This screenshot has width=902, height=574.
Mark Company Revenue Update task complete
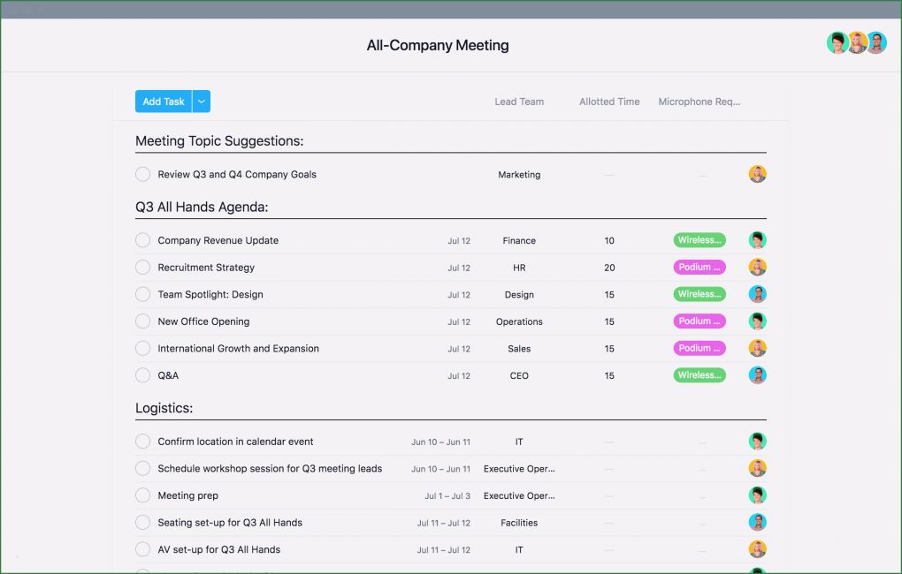coord(142,240)
